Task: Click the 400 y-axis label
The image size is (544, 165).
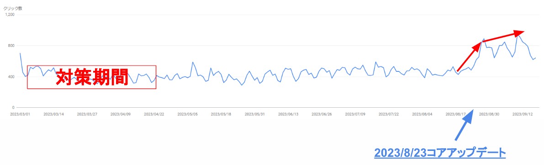Action: tap(11, 77)
